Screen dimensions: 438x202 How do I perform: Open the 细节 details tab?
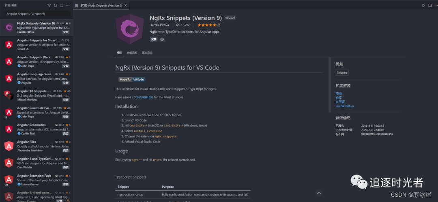point(120,53)
